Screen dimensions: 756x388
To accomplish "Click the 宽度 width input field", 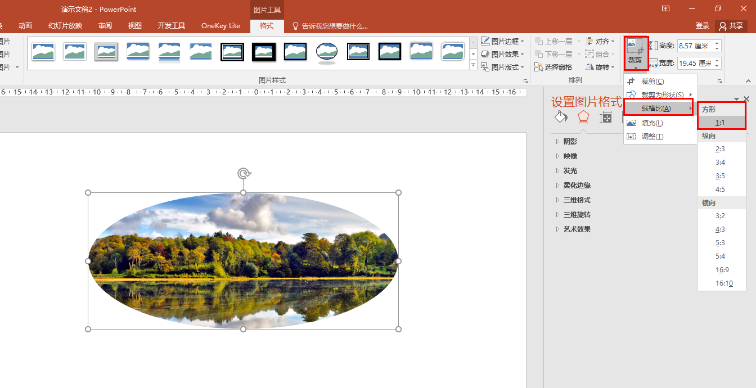I will click(x=694, y=64).
